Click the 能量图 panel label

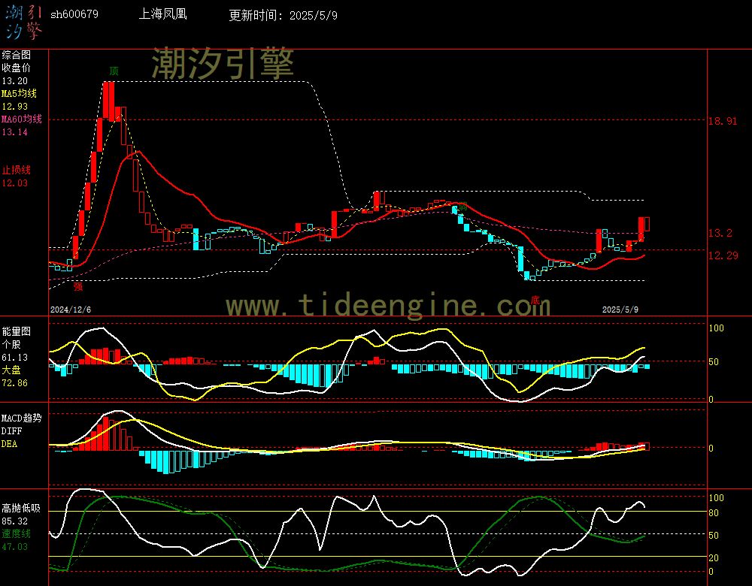click(x=16, y=331)
